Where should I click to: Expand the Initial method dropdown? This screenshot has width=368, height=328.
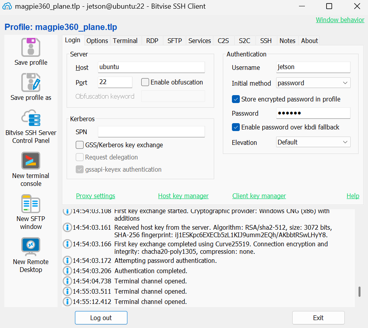pyautogui.click(x=313, y=83)
